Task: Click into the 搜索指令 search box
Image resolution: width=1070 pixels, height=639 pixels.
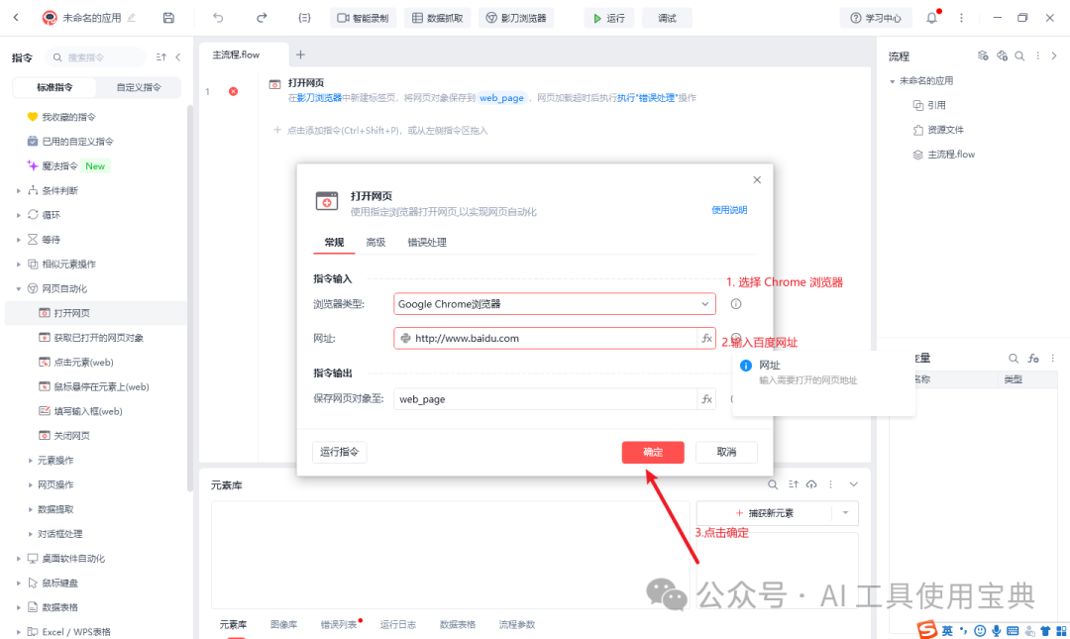Action: pos(95,57)
